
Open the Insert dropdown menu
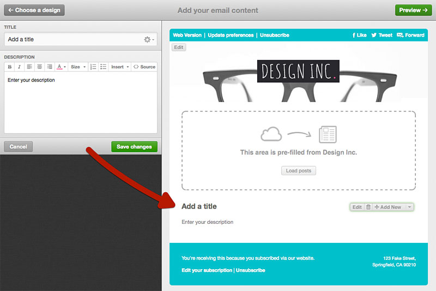(120, 67)
